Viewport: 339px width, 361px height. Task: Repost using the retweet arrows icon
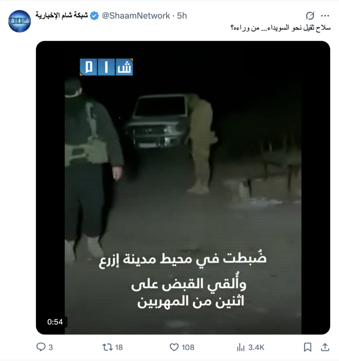(x=107, y=347)
